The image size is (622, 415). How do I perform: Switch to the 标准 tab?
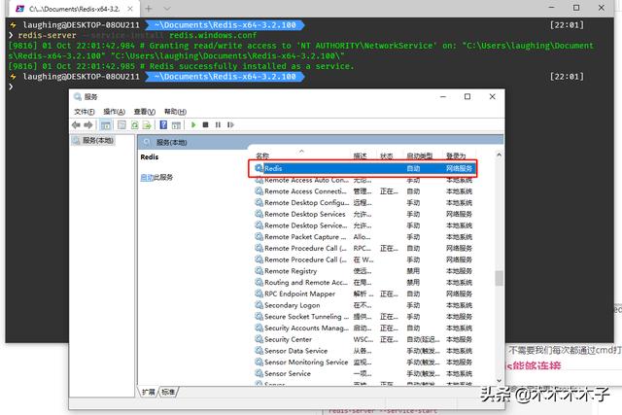tap(168, 392)
